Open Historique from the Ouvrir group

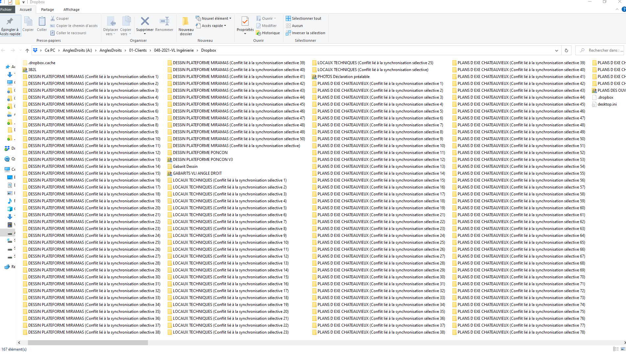pos(268,33)
